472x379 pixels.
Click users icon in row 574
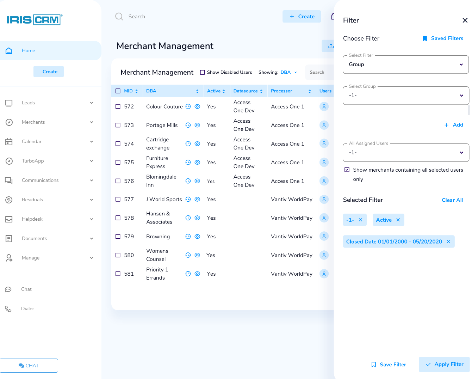[324, 143]
